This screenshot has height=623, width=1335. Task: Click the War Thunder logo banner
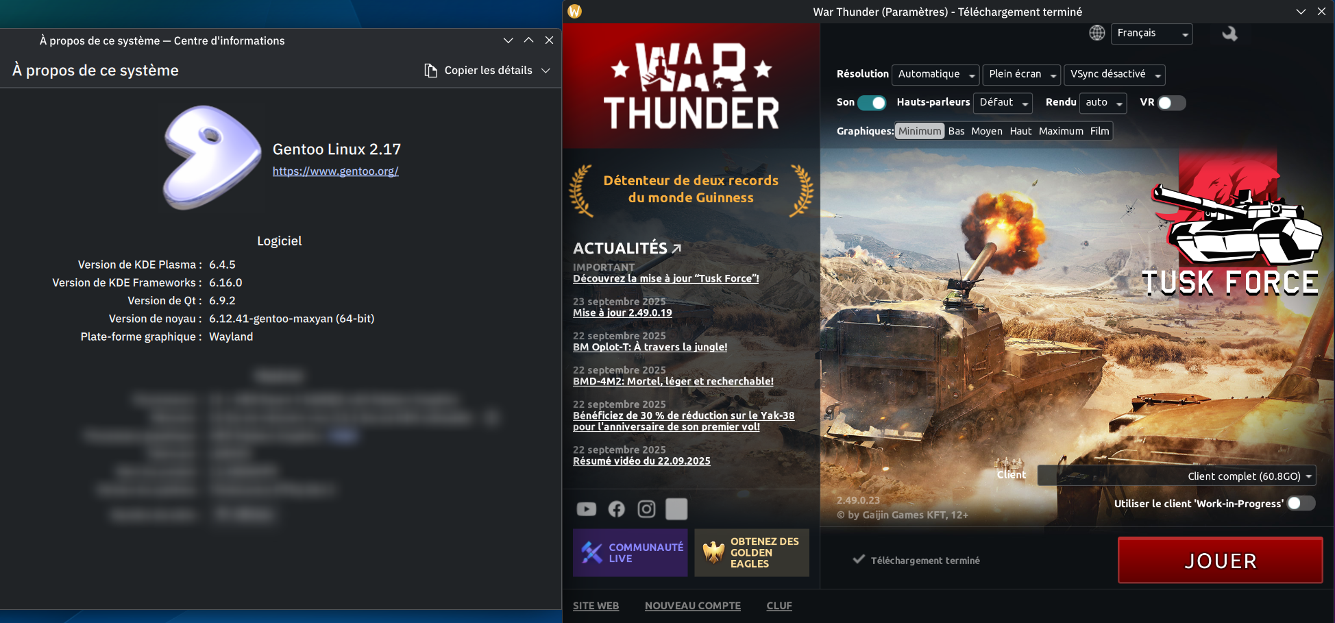(x=691, y=86)
